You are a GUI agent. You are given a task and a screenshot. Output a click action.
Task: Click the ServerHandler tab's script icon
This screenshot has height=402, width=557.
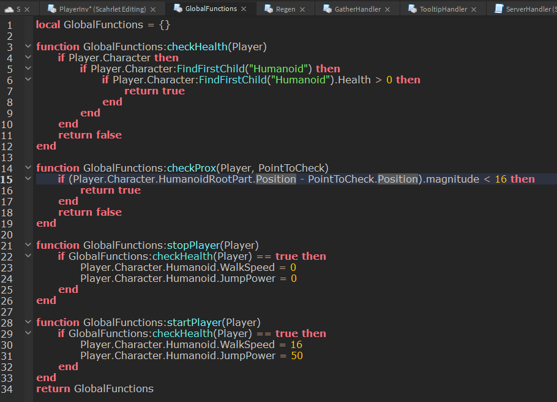[499, 9]
